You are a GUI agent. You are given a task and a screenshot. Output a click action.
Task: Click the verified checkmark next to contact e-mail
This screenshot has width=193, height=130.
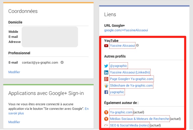(62, 62)
